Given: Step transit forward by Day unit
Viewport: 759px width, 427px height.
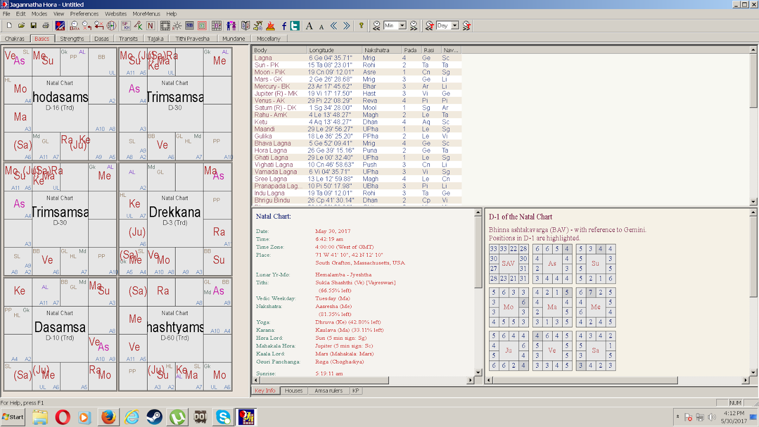Looking at the screenshot, I should point(466,26).
